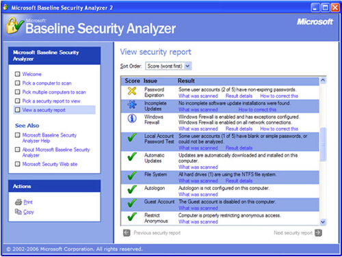Click the Windows Firewall info icon
Image resolution: width=342 pixels, height=257 pixels.
click(132, 118)
